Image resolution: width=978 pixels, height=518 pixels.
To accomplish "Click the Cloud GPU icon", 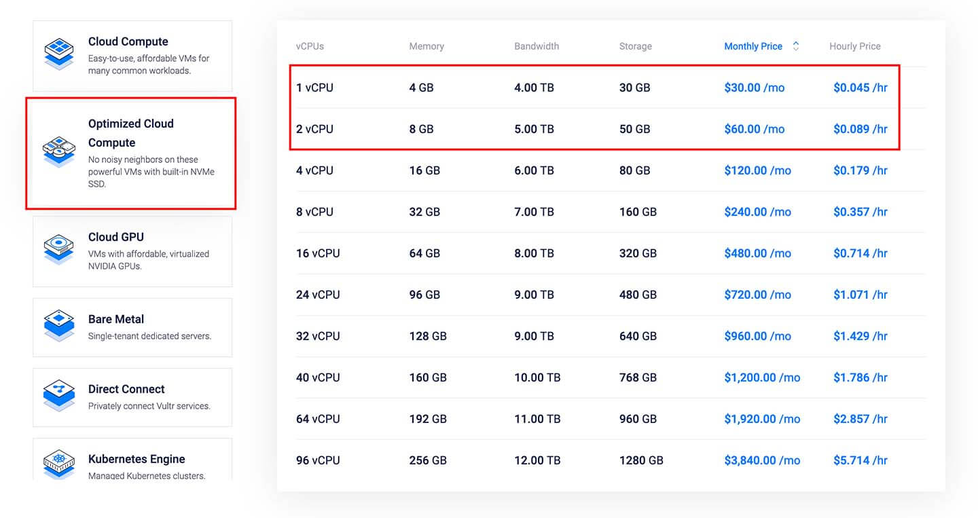I will (59, 248).
